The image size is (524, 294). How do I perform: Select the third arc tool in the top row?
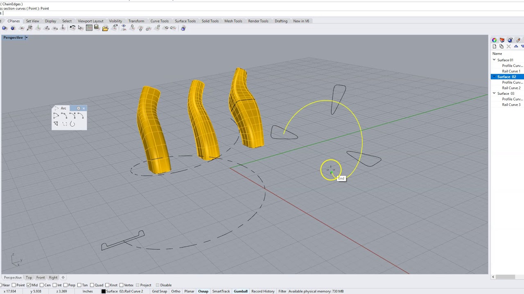pos(72,116)
